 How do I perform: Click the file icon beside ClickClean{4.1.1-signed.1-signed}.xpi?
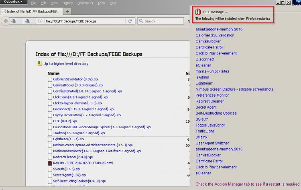(x=50, y=97)
